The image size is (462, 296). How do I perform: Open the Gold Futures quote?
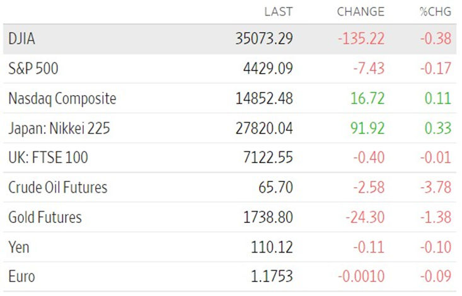[x=45, y=217]
